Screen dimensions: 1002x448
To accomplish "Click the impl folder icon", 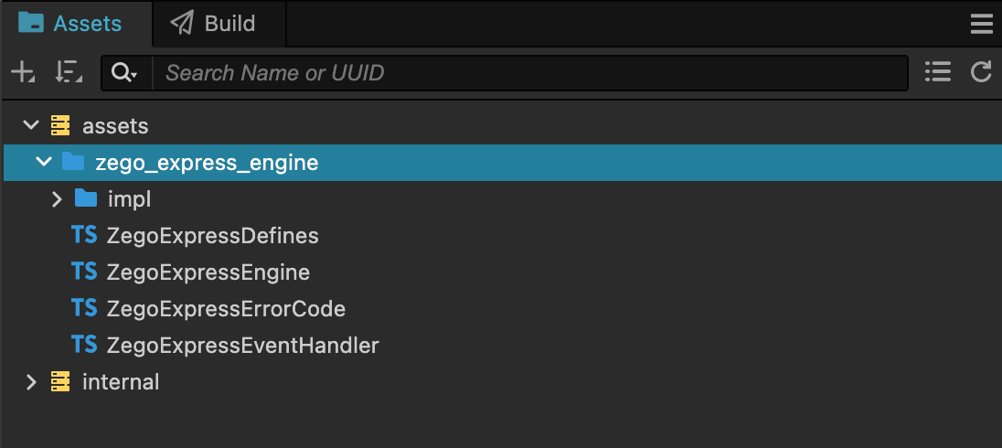I will point(86,198).
